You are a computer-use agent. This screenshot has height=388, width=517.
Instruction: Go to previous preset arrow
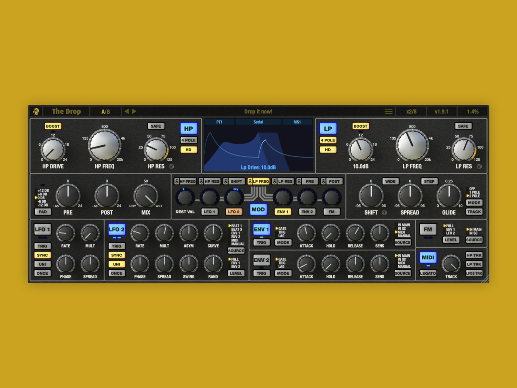(127, 111)
